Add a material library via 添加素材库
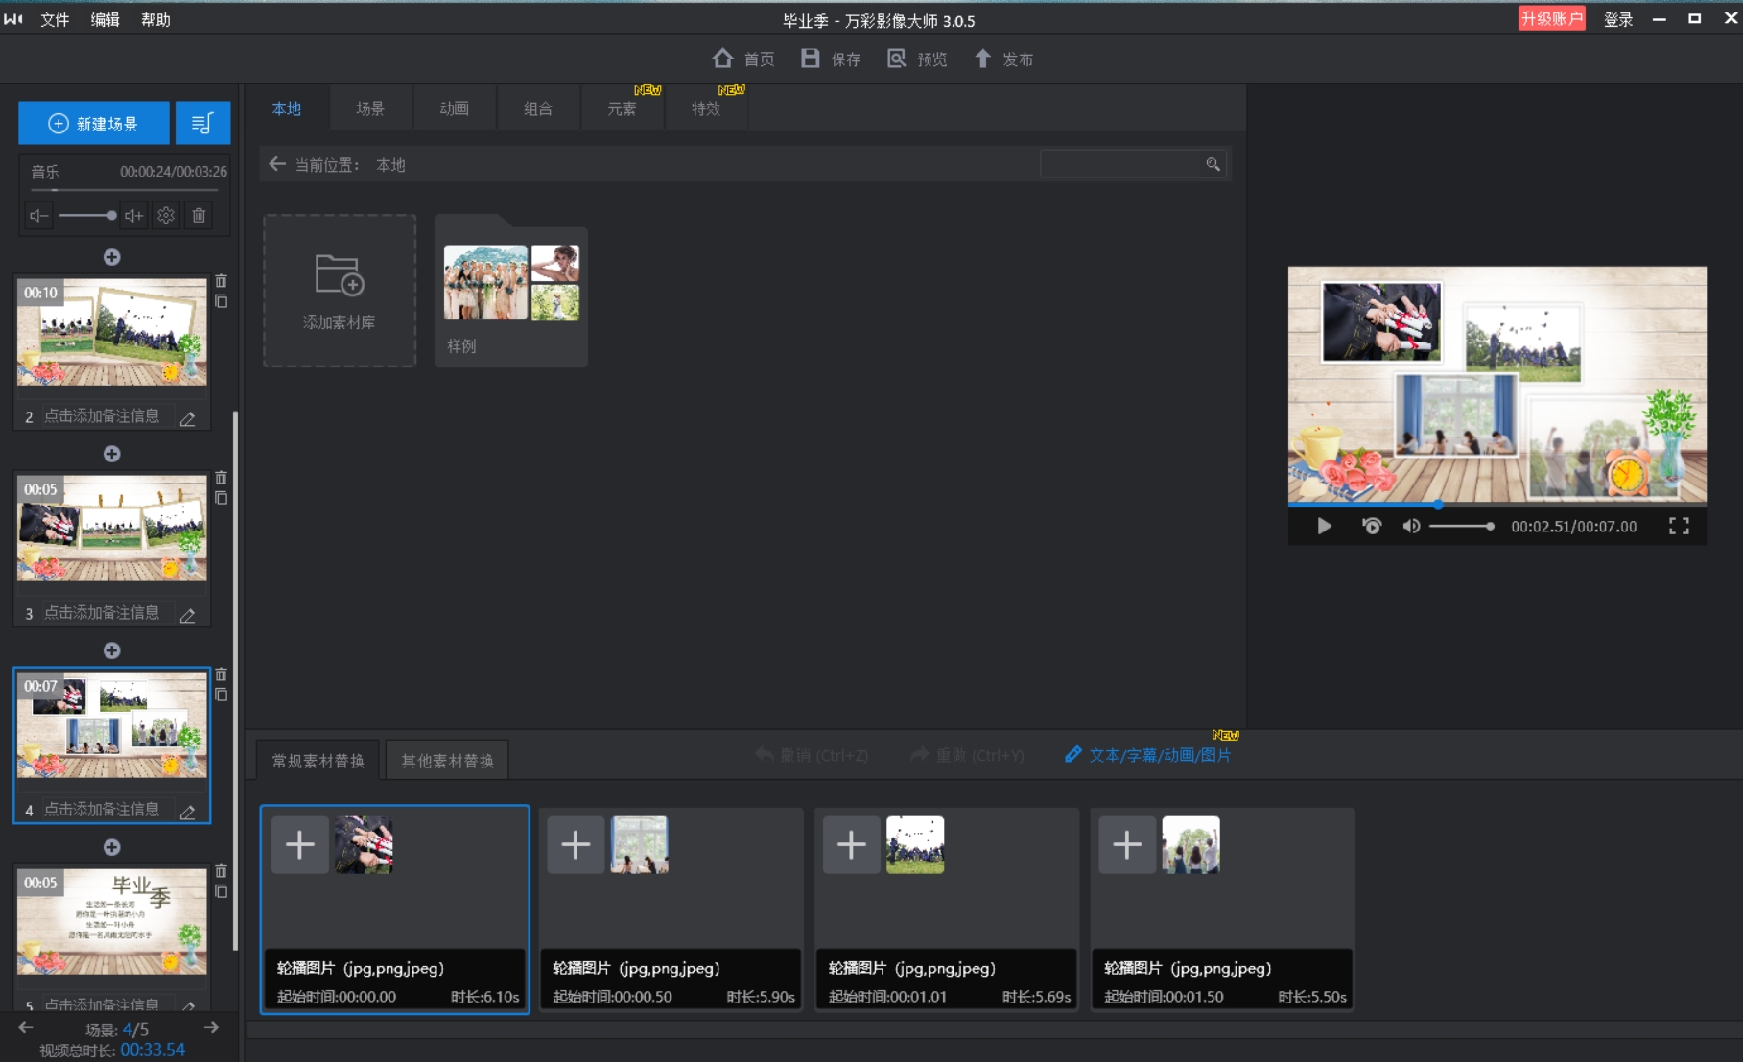The width and height of the screenshot is (1743, 1062). pos(340,291)
